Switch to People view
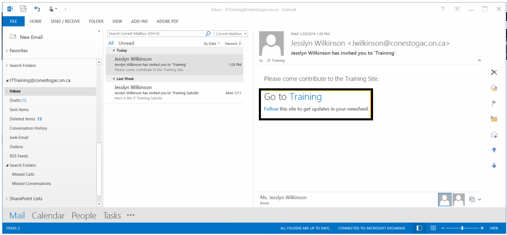 coord(84,215)
